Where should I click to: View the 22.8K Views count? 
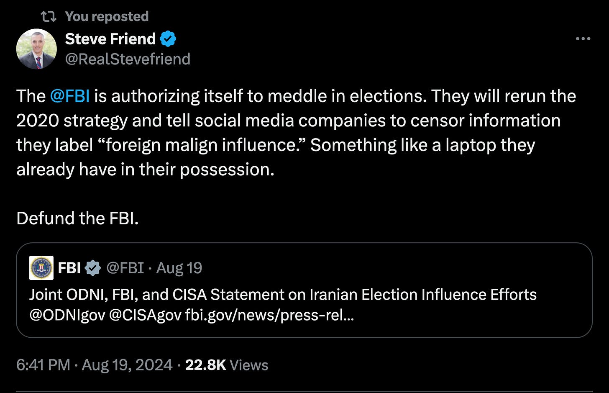pos(226,365)
